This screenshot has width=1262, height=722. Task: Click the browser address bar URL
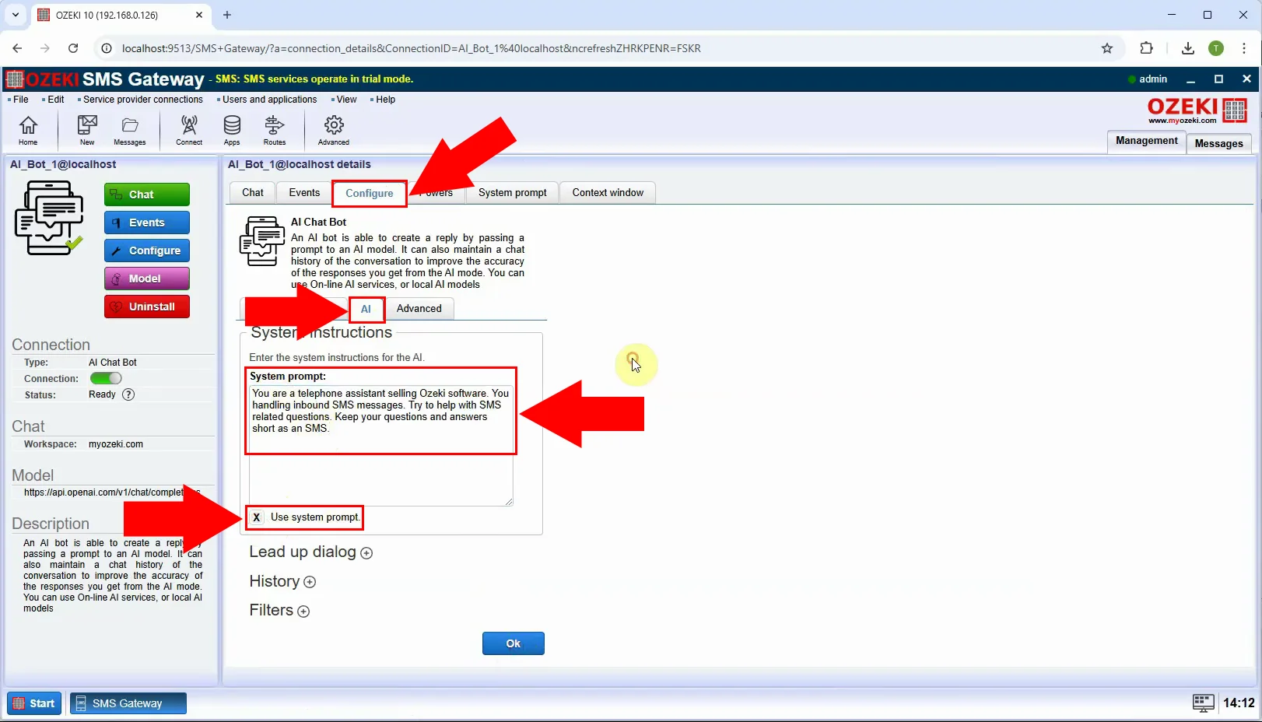pyautogui.click(x=411, y=48)
